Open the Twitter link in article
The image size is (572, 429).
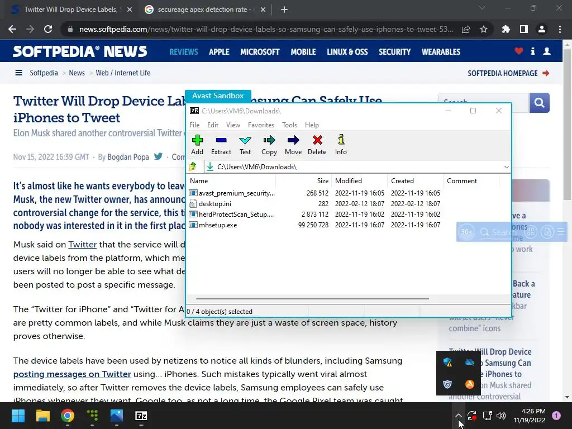pyautogui.click(x=83, y=245)
